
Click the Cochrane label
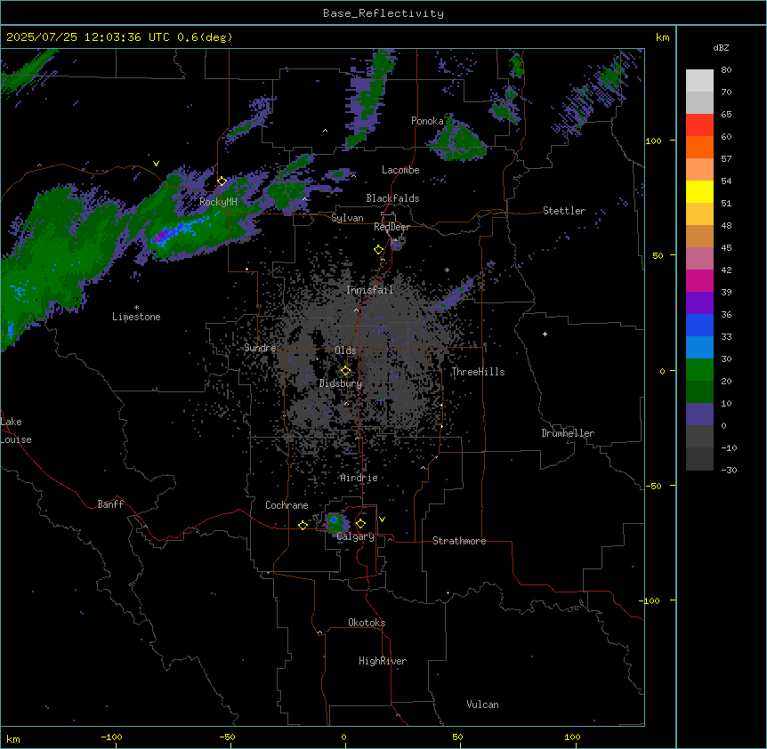(287, 505)
